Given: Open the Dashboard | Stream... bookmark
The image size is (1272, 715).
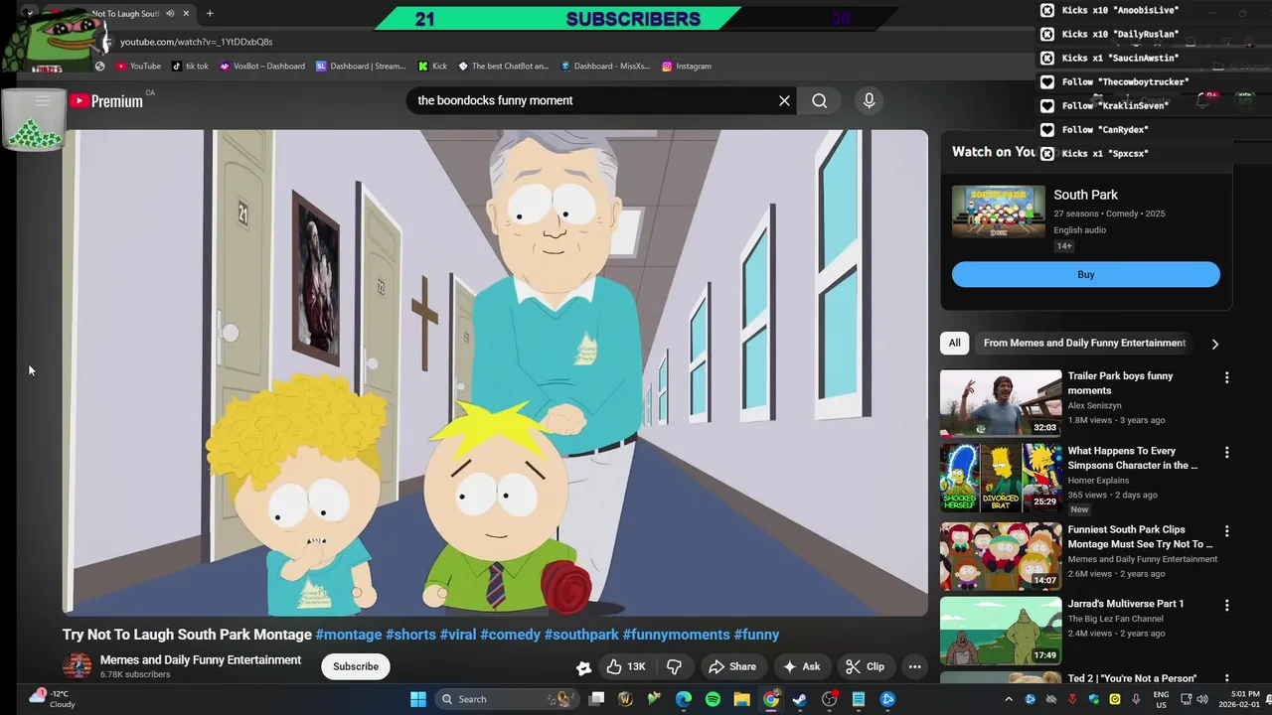Looking at the screenshot, I should 361,66.
